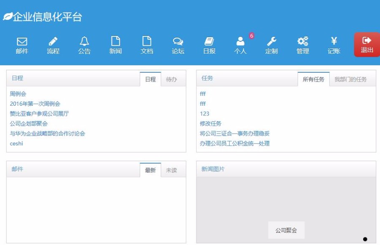Open the 管理 (Management) gears icon
The width and height of the screenshot is (380, 245).
click(x=303, y=45)
